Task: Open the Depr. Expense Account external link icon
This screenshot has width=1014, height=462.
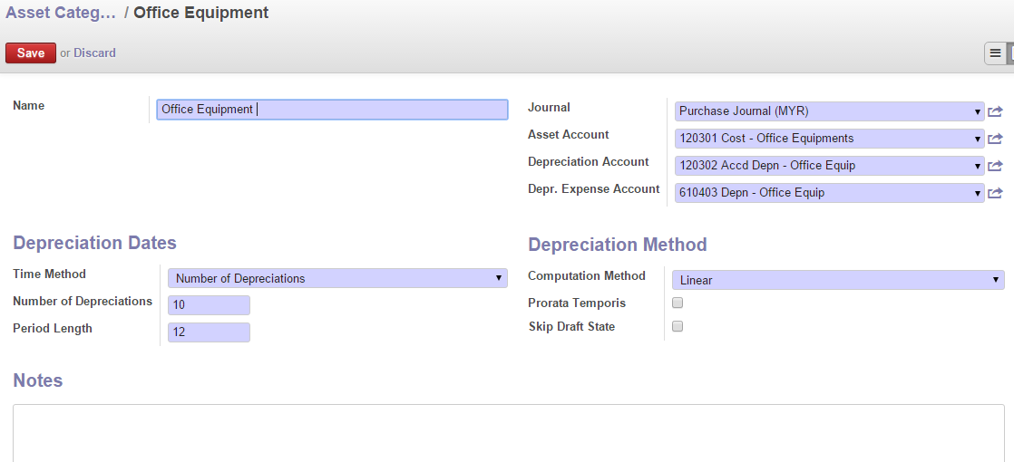Action: [995, 193]
